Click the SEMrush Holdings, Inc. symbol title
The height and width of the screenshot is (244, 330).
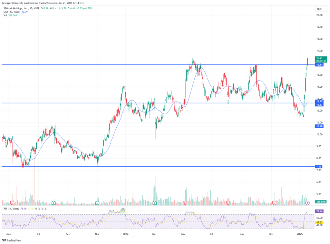[x=16, y=9]
